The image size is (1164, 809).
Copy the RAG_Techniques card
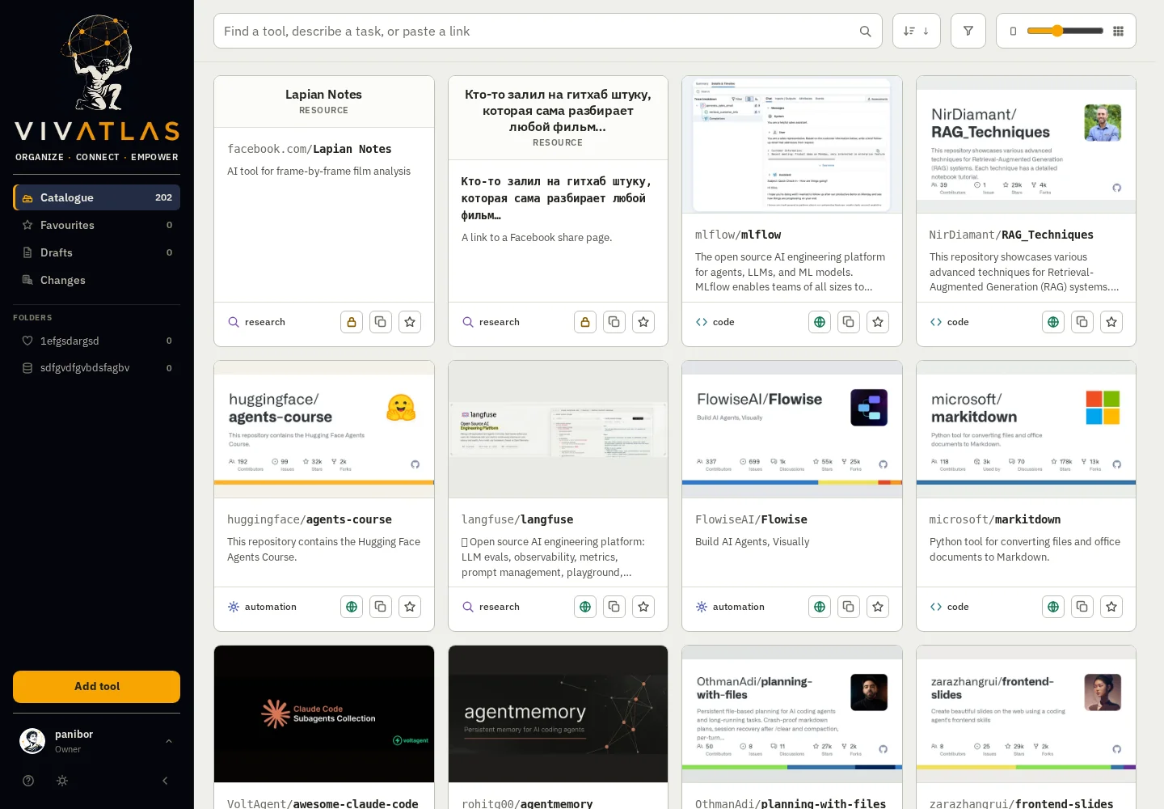click(1082, 322)
